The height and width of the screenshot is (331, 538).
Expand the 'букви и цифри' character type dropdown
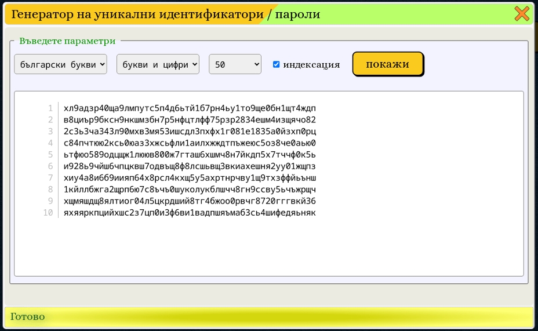pos(158,64)
